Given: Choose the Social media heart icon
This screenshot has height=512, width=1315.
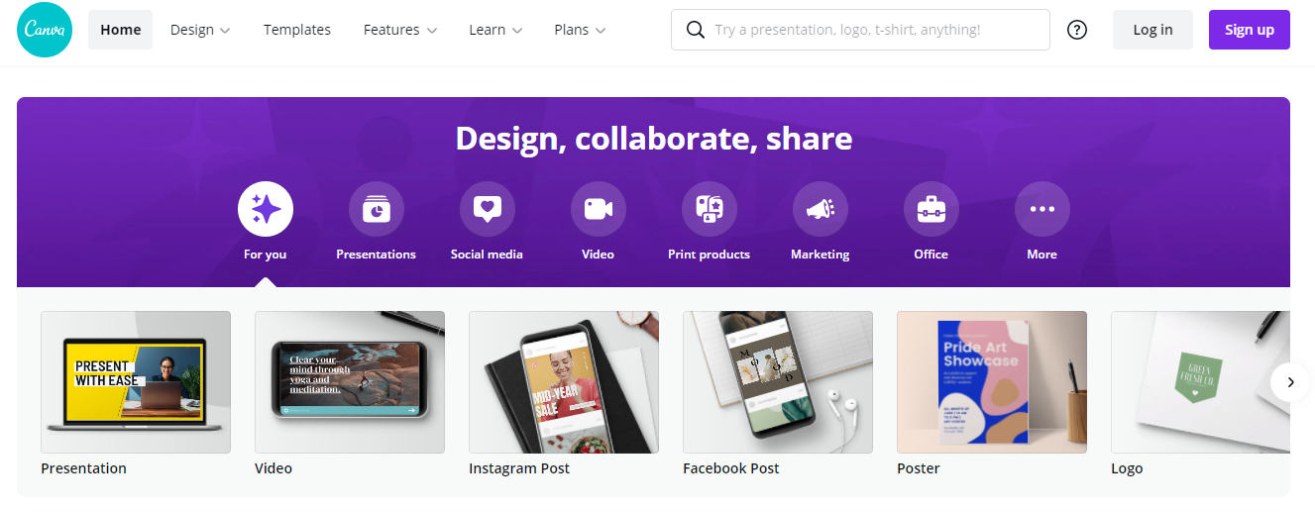Looking at the screenshot, I should tap(488, 209).
